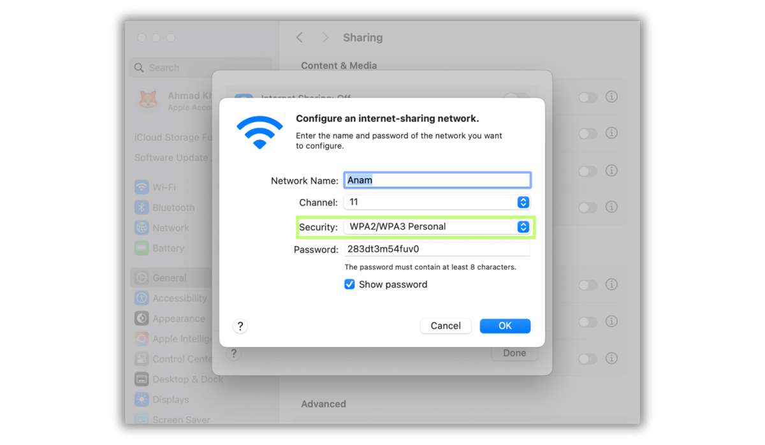Image resolution: width=765 pixels, height=445 pixels.
Task: Click the first info icon in Sharing window
Action: click(611, 97)
